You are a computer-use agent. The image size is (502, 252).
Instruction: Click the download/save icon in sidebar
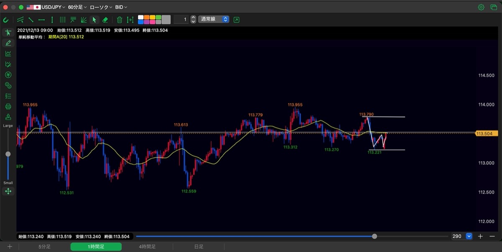8,117
